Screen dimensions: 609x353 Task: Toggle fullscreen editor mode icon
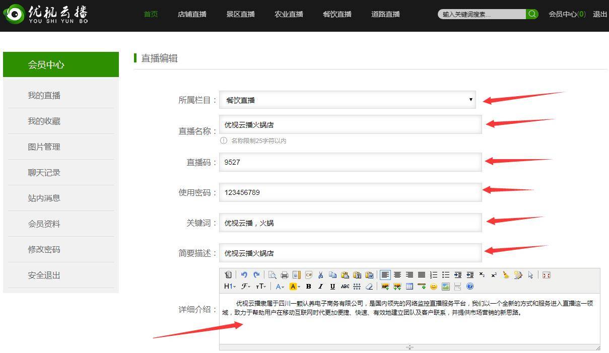point(547,275)
